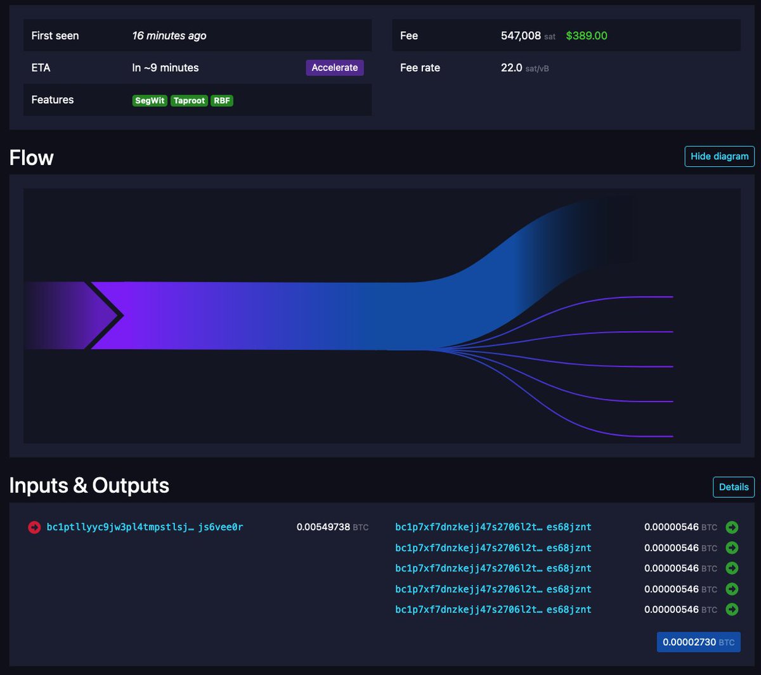761x675 pixels.
Task: Click the green arrow of the bottom output
Action: pos(732,609)
